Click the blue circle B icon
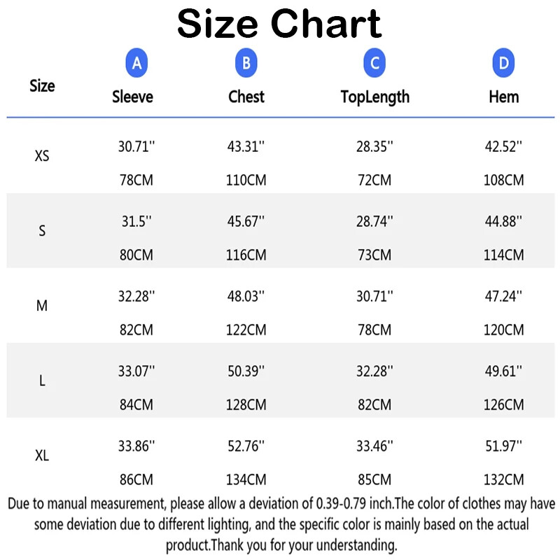This screenshot has height=560, width=560. click(246, 64)
